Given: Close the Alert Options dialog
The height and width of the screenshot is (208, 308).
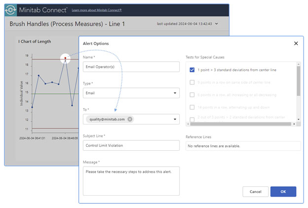Looking at the screenshot, I should click(296, 43).
